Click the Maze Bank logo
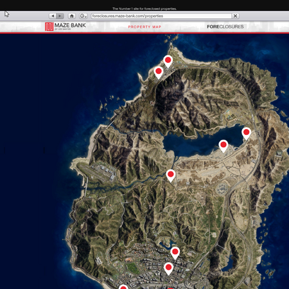 coord(66,26)
